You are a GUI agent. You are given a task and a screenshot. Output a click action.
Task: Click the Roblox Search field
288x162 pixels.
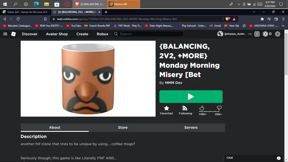point(148,34)
